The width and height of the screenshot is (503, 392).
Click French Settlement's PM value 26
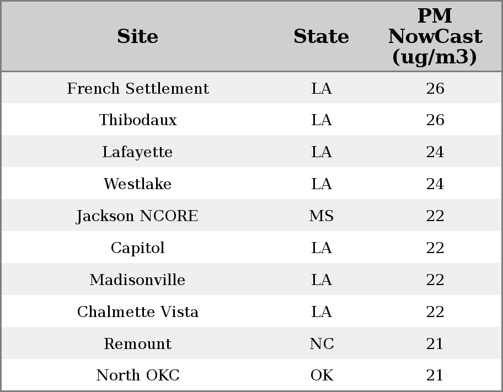[435, 88]
